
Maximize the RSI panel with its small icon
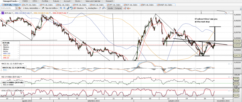229,77
